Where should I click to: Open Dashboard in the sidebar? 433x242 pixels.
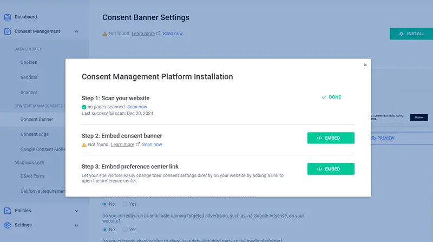pos(25,17)
